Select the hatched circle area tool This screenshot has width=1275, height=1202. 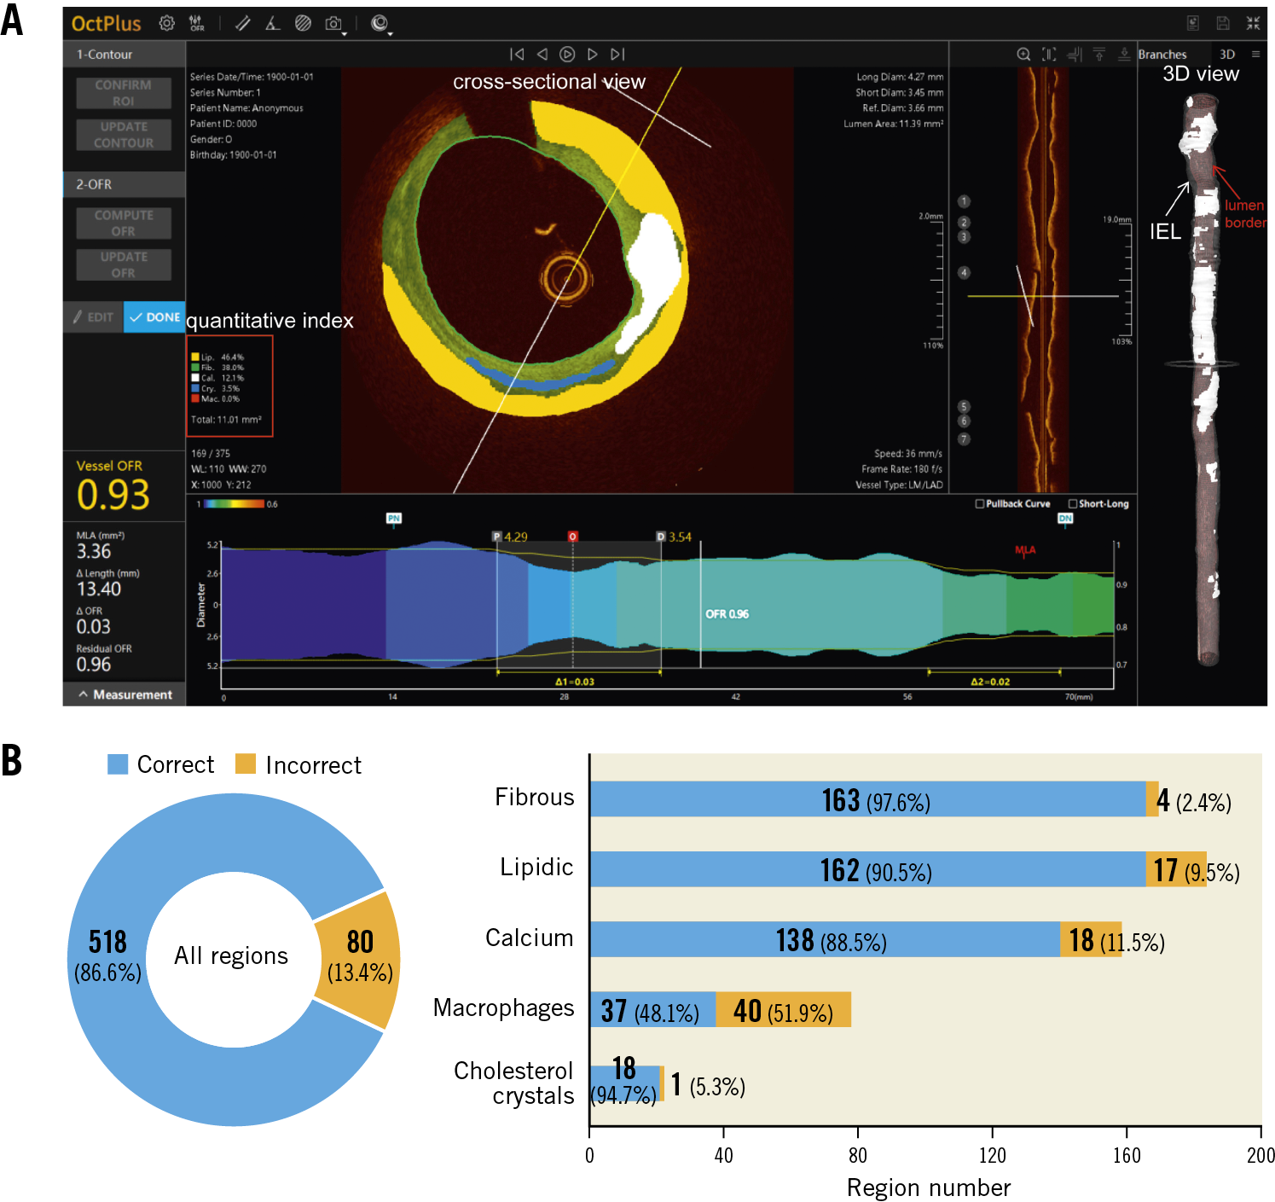click(303, 24)
